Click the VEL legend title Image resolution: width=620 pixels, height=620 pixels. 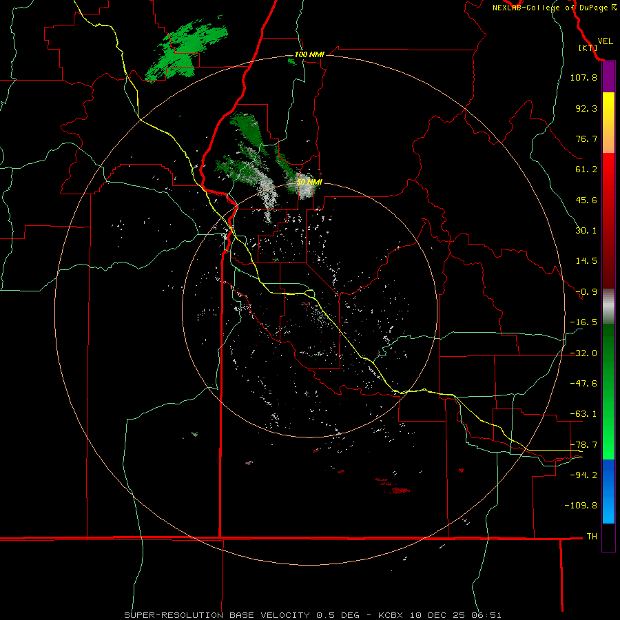pyautogui.click(x=605, y=41)
